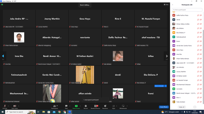The width and height of the screenshot is (204, 114).
Task: Open File Explorer from taskbar
Action: (x=44, y=112)
